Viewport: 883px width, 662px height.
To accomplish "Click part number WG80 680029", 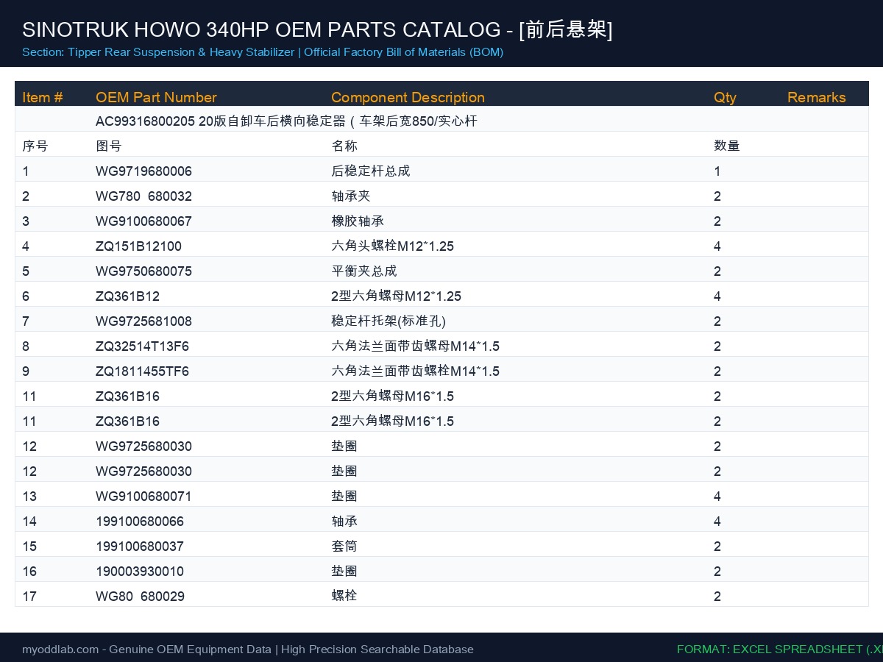I will [x=140, y=597].
